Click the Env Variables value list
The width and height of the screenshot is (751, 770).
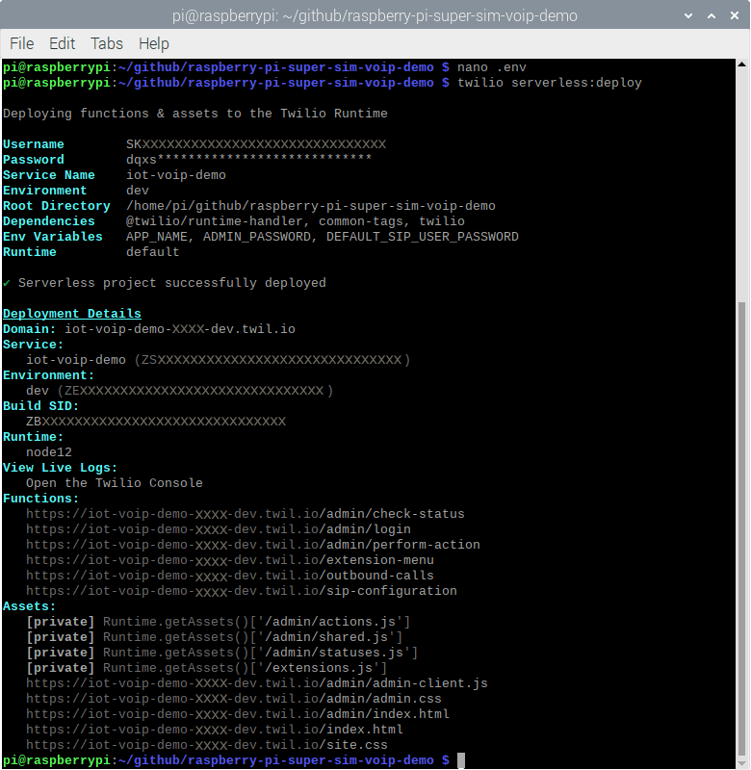[x=323, y=236]
